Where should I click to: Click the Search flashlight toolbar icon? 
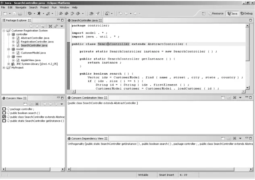97,14
